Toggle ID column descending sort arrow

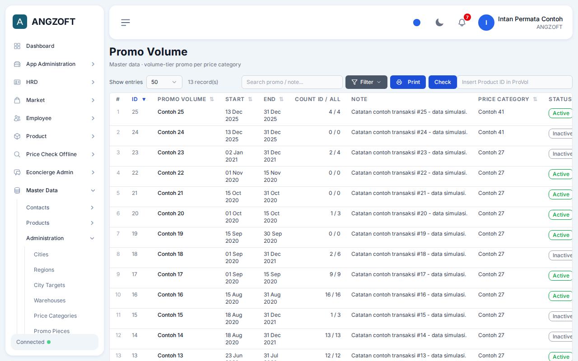[x=144, y=99]
